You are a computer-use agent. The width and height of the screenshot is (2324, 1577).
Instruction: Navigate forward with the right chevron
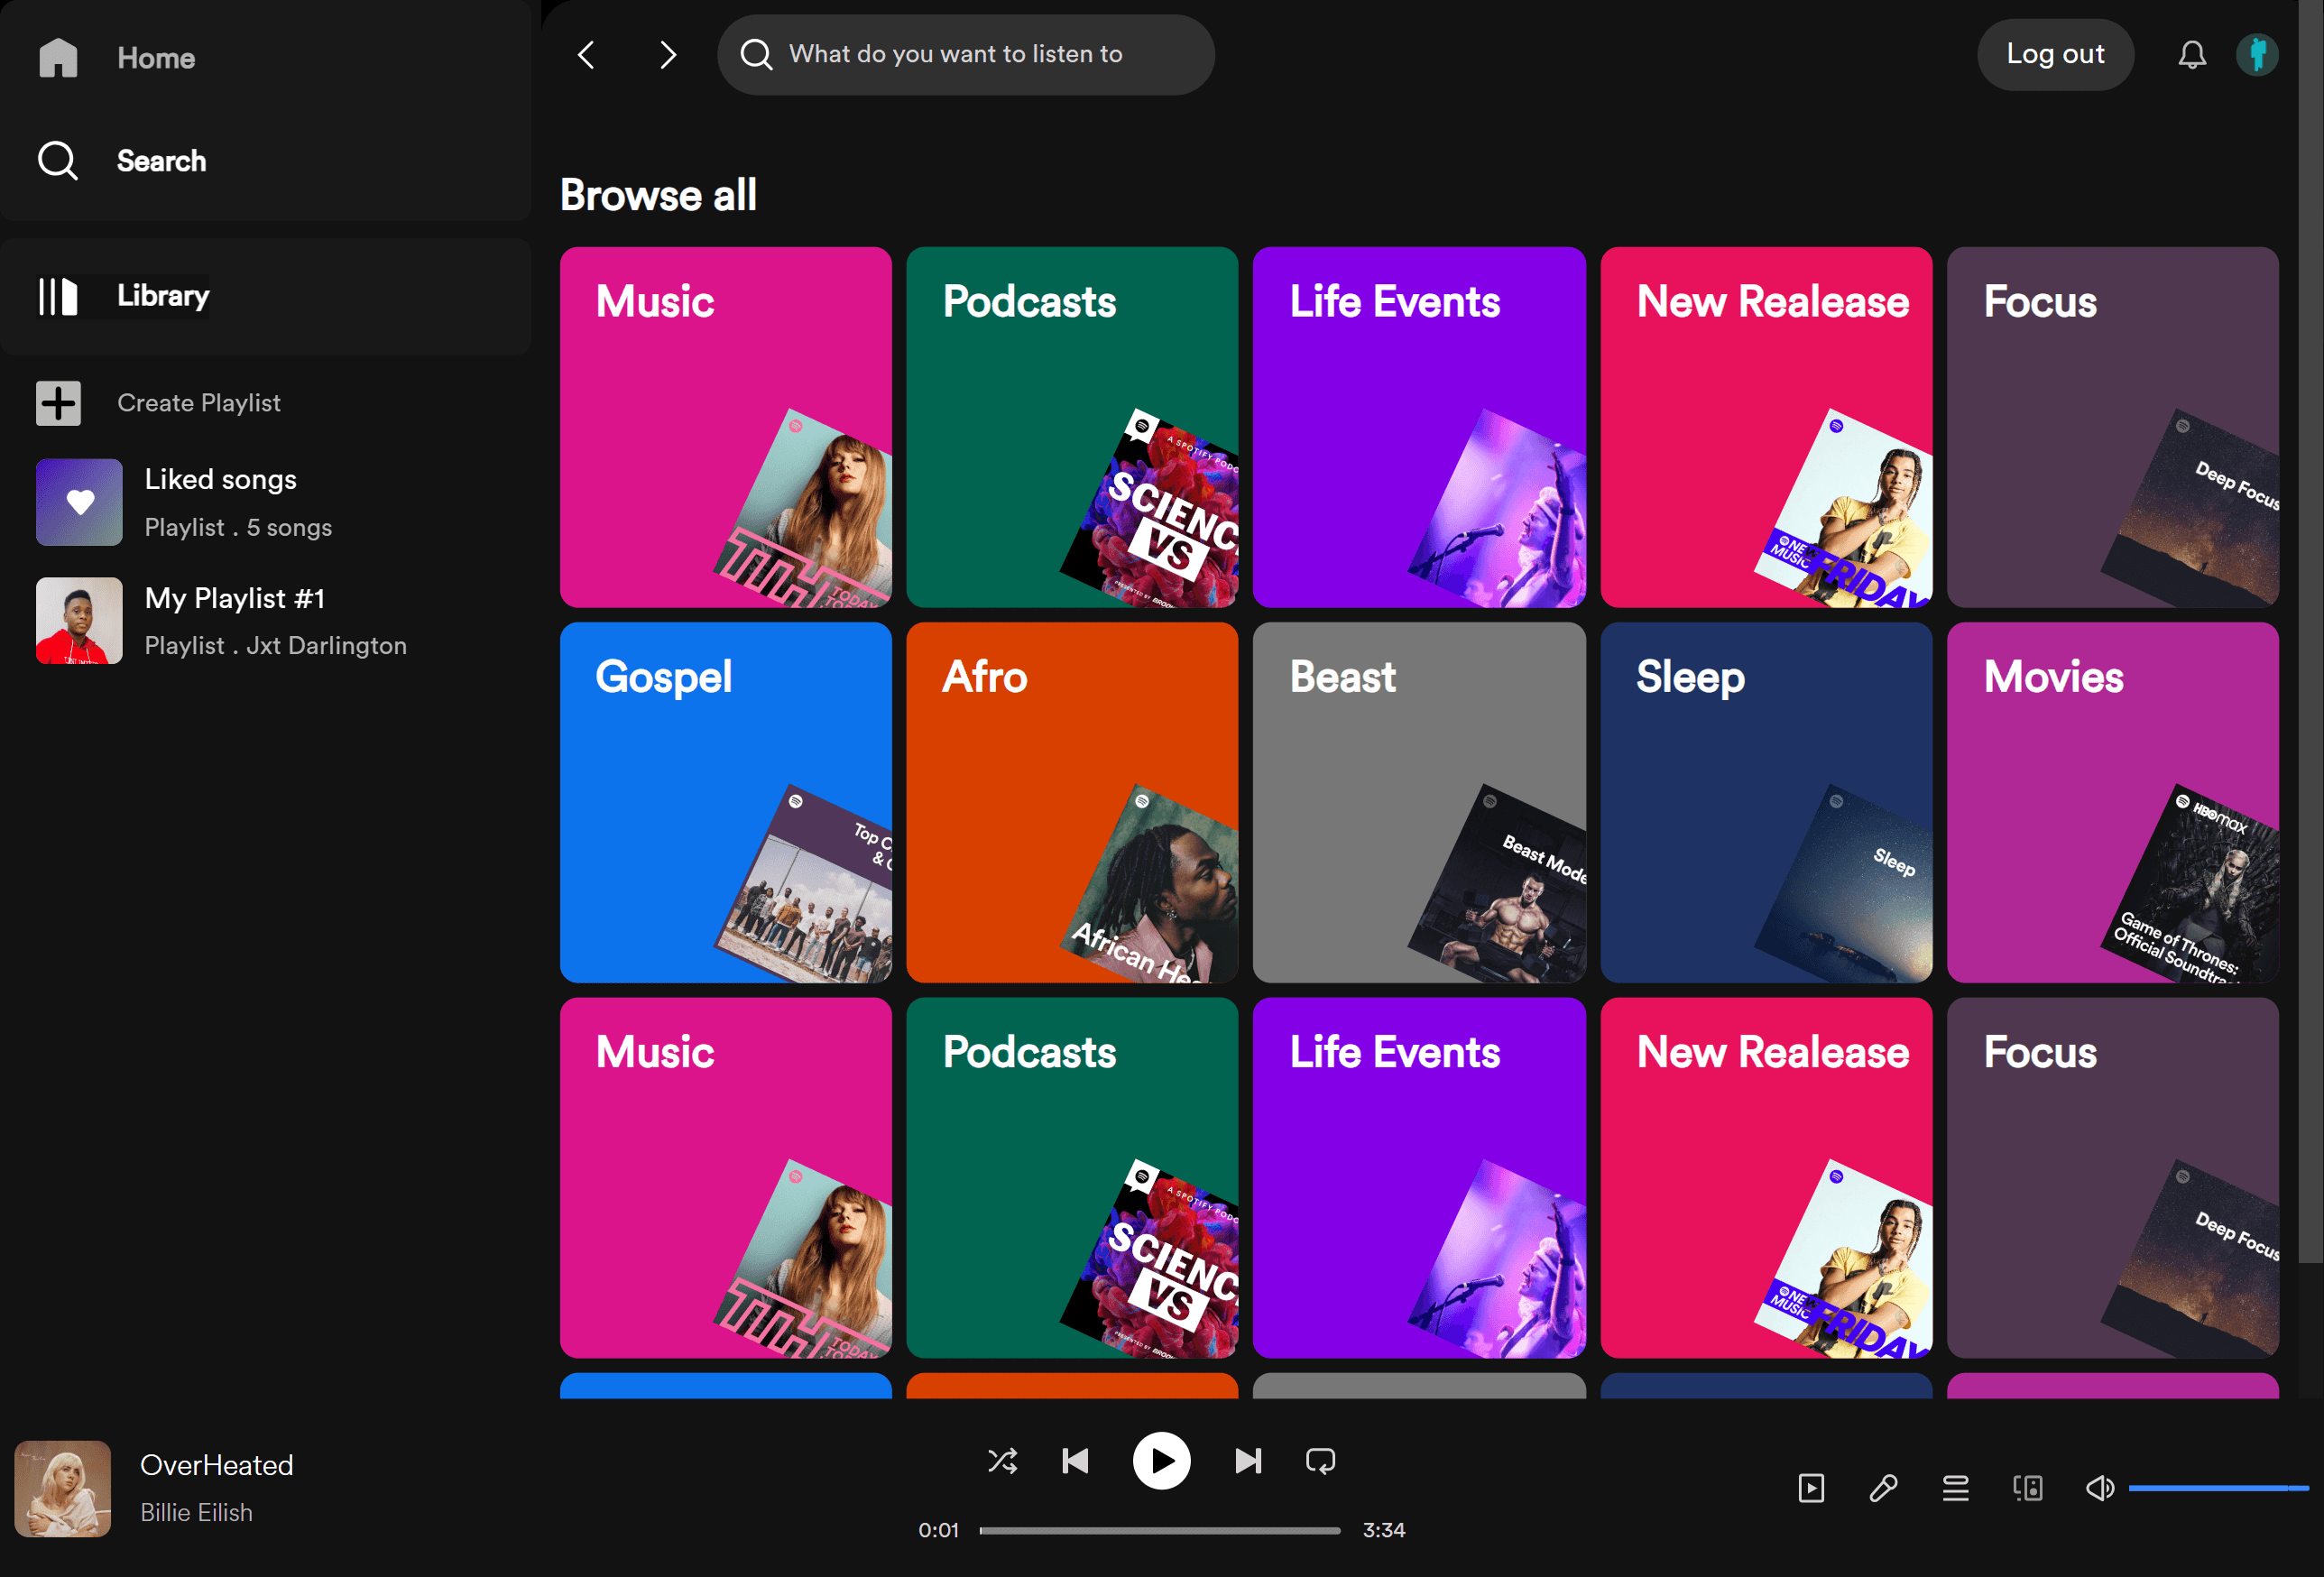[668, 55]
